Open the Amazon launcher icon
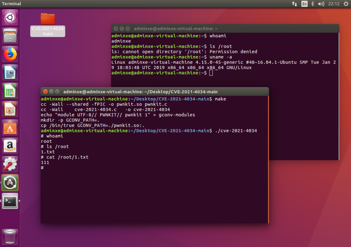Screen dimensions: 351x247 pos(10,146)
